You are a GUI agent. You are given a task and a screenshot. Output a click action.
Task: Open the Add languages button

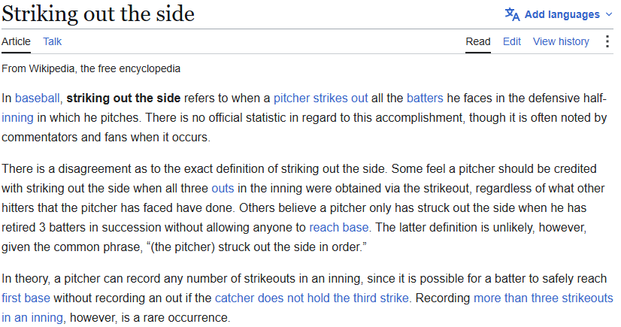(559, 14)
